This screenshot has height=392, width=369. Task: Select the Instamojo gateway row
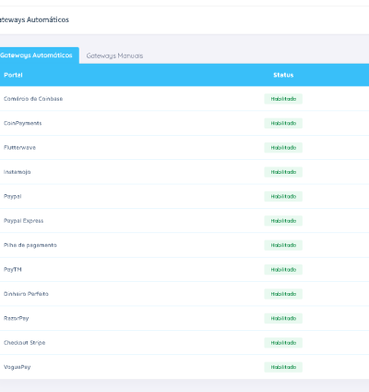(x=184, y=172)
